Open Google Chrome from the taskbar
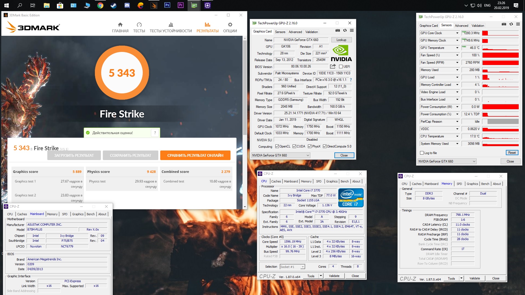 (x=100, y=5)
